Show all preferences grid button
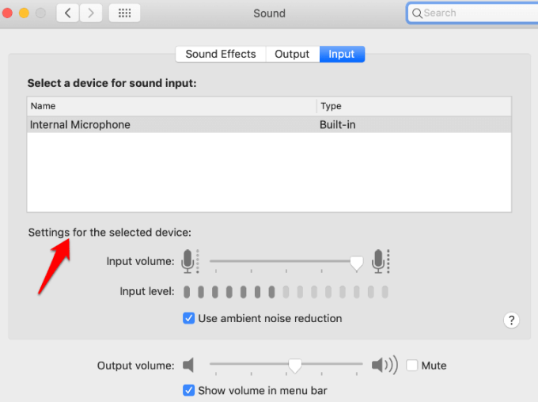538x402 pixels. pos(124,13)
